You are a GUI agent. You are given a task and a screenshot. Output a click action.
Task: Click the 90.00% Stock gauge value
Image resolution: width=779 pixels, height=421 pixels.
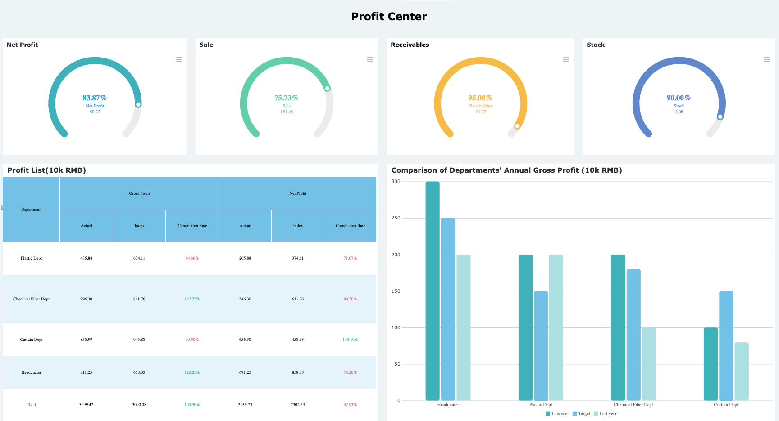coord(679,98)
